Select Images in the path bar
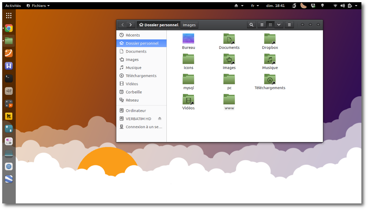Viewport: 368px width, 210px height. coord(189,25)
